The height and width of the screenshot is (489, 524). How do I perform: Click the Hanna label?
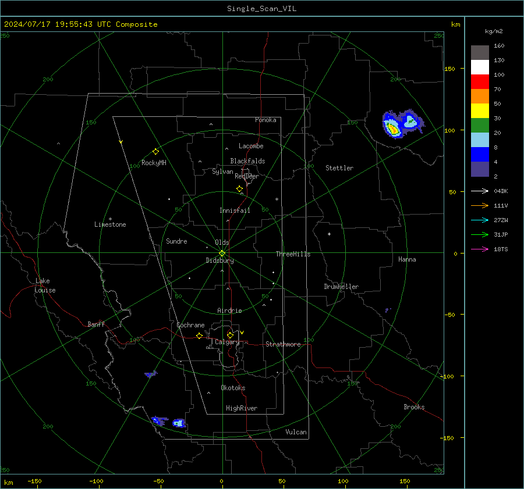click(x=407, y=259)
